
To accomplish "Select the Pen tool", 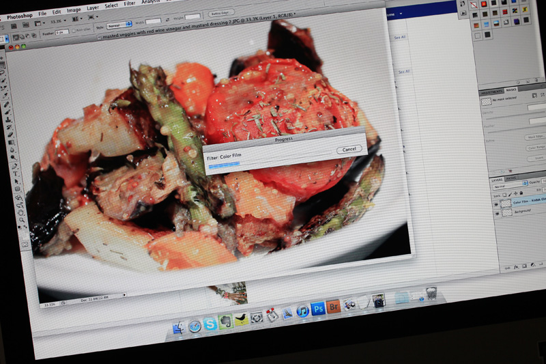I will pyautogui.click(x=14, y=166).
